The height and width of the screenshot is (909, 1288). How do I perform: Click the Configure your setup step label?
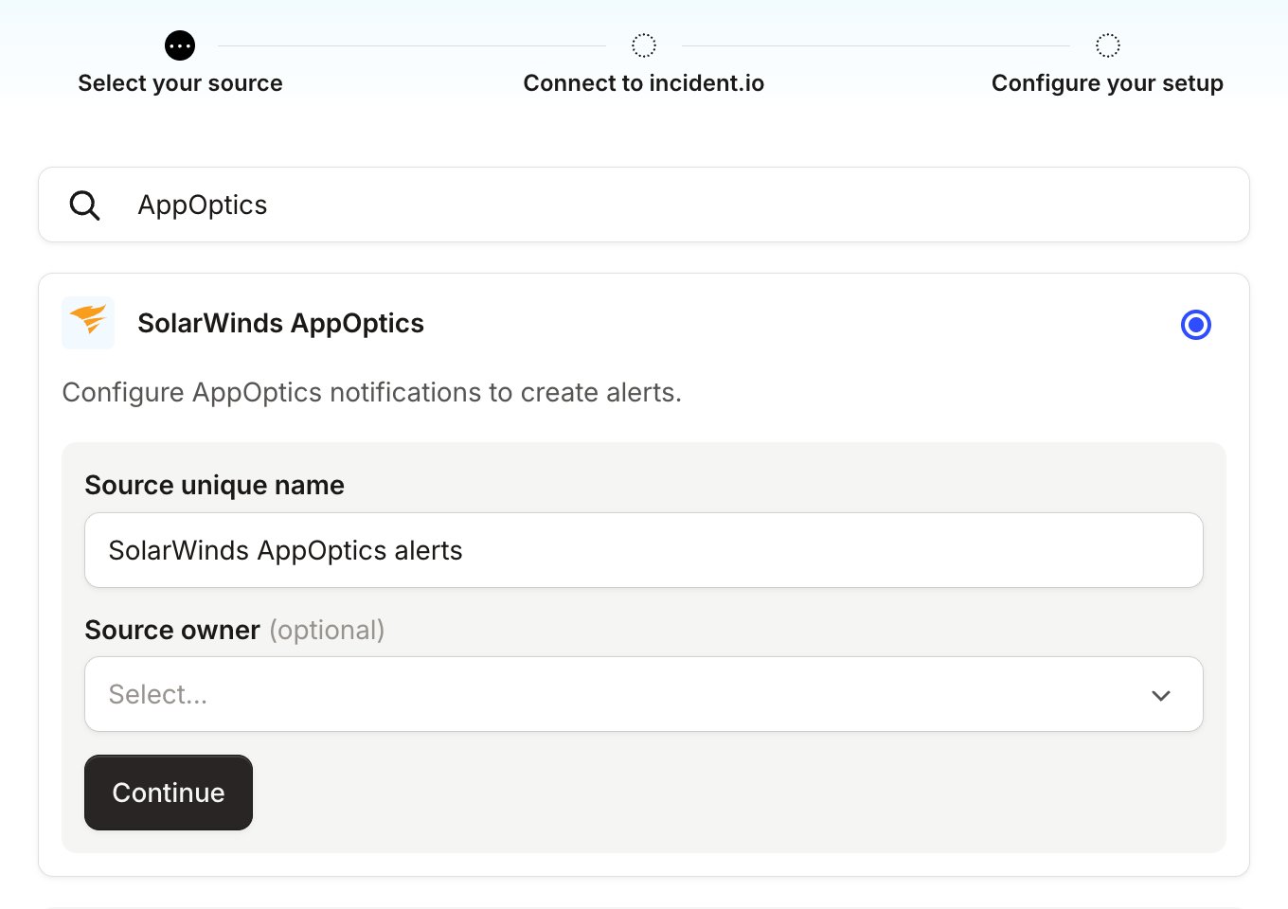(x=1107, y=83)
